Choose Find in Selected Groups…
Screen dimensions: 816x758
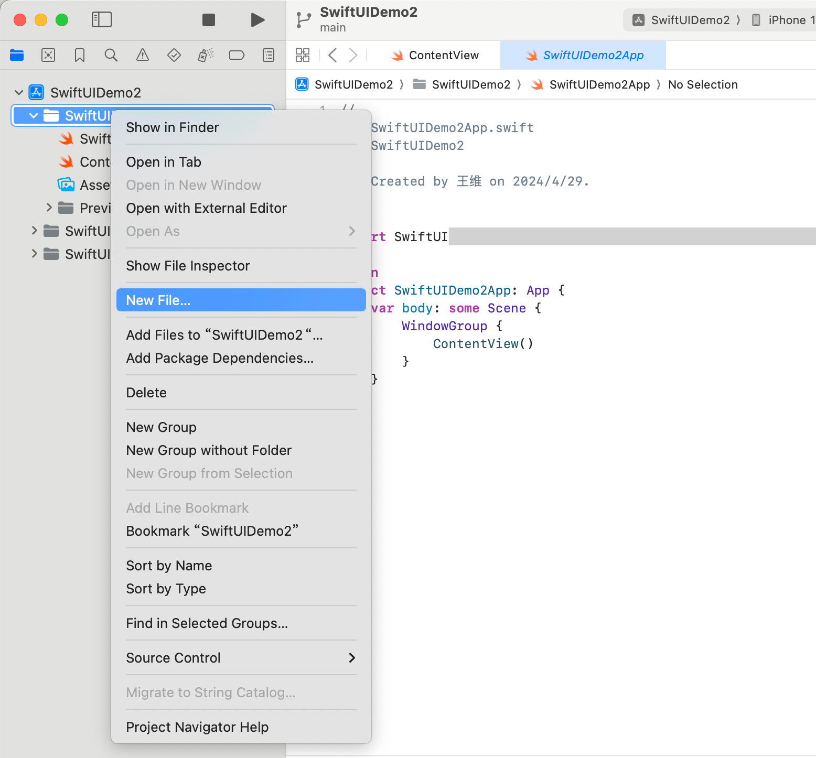coord(241,623)
